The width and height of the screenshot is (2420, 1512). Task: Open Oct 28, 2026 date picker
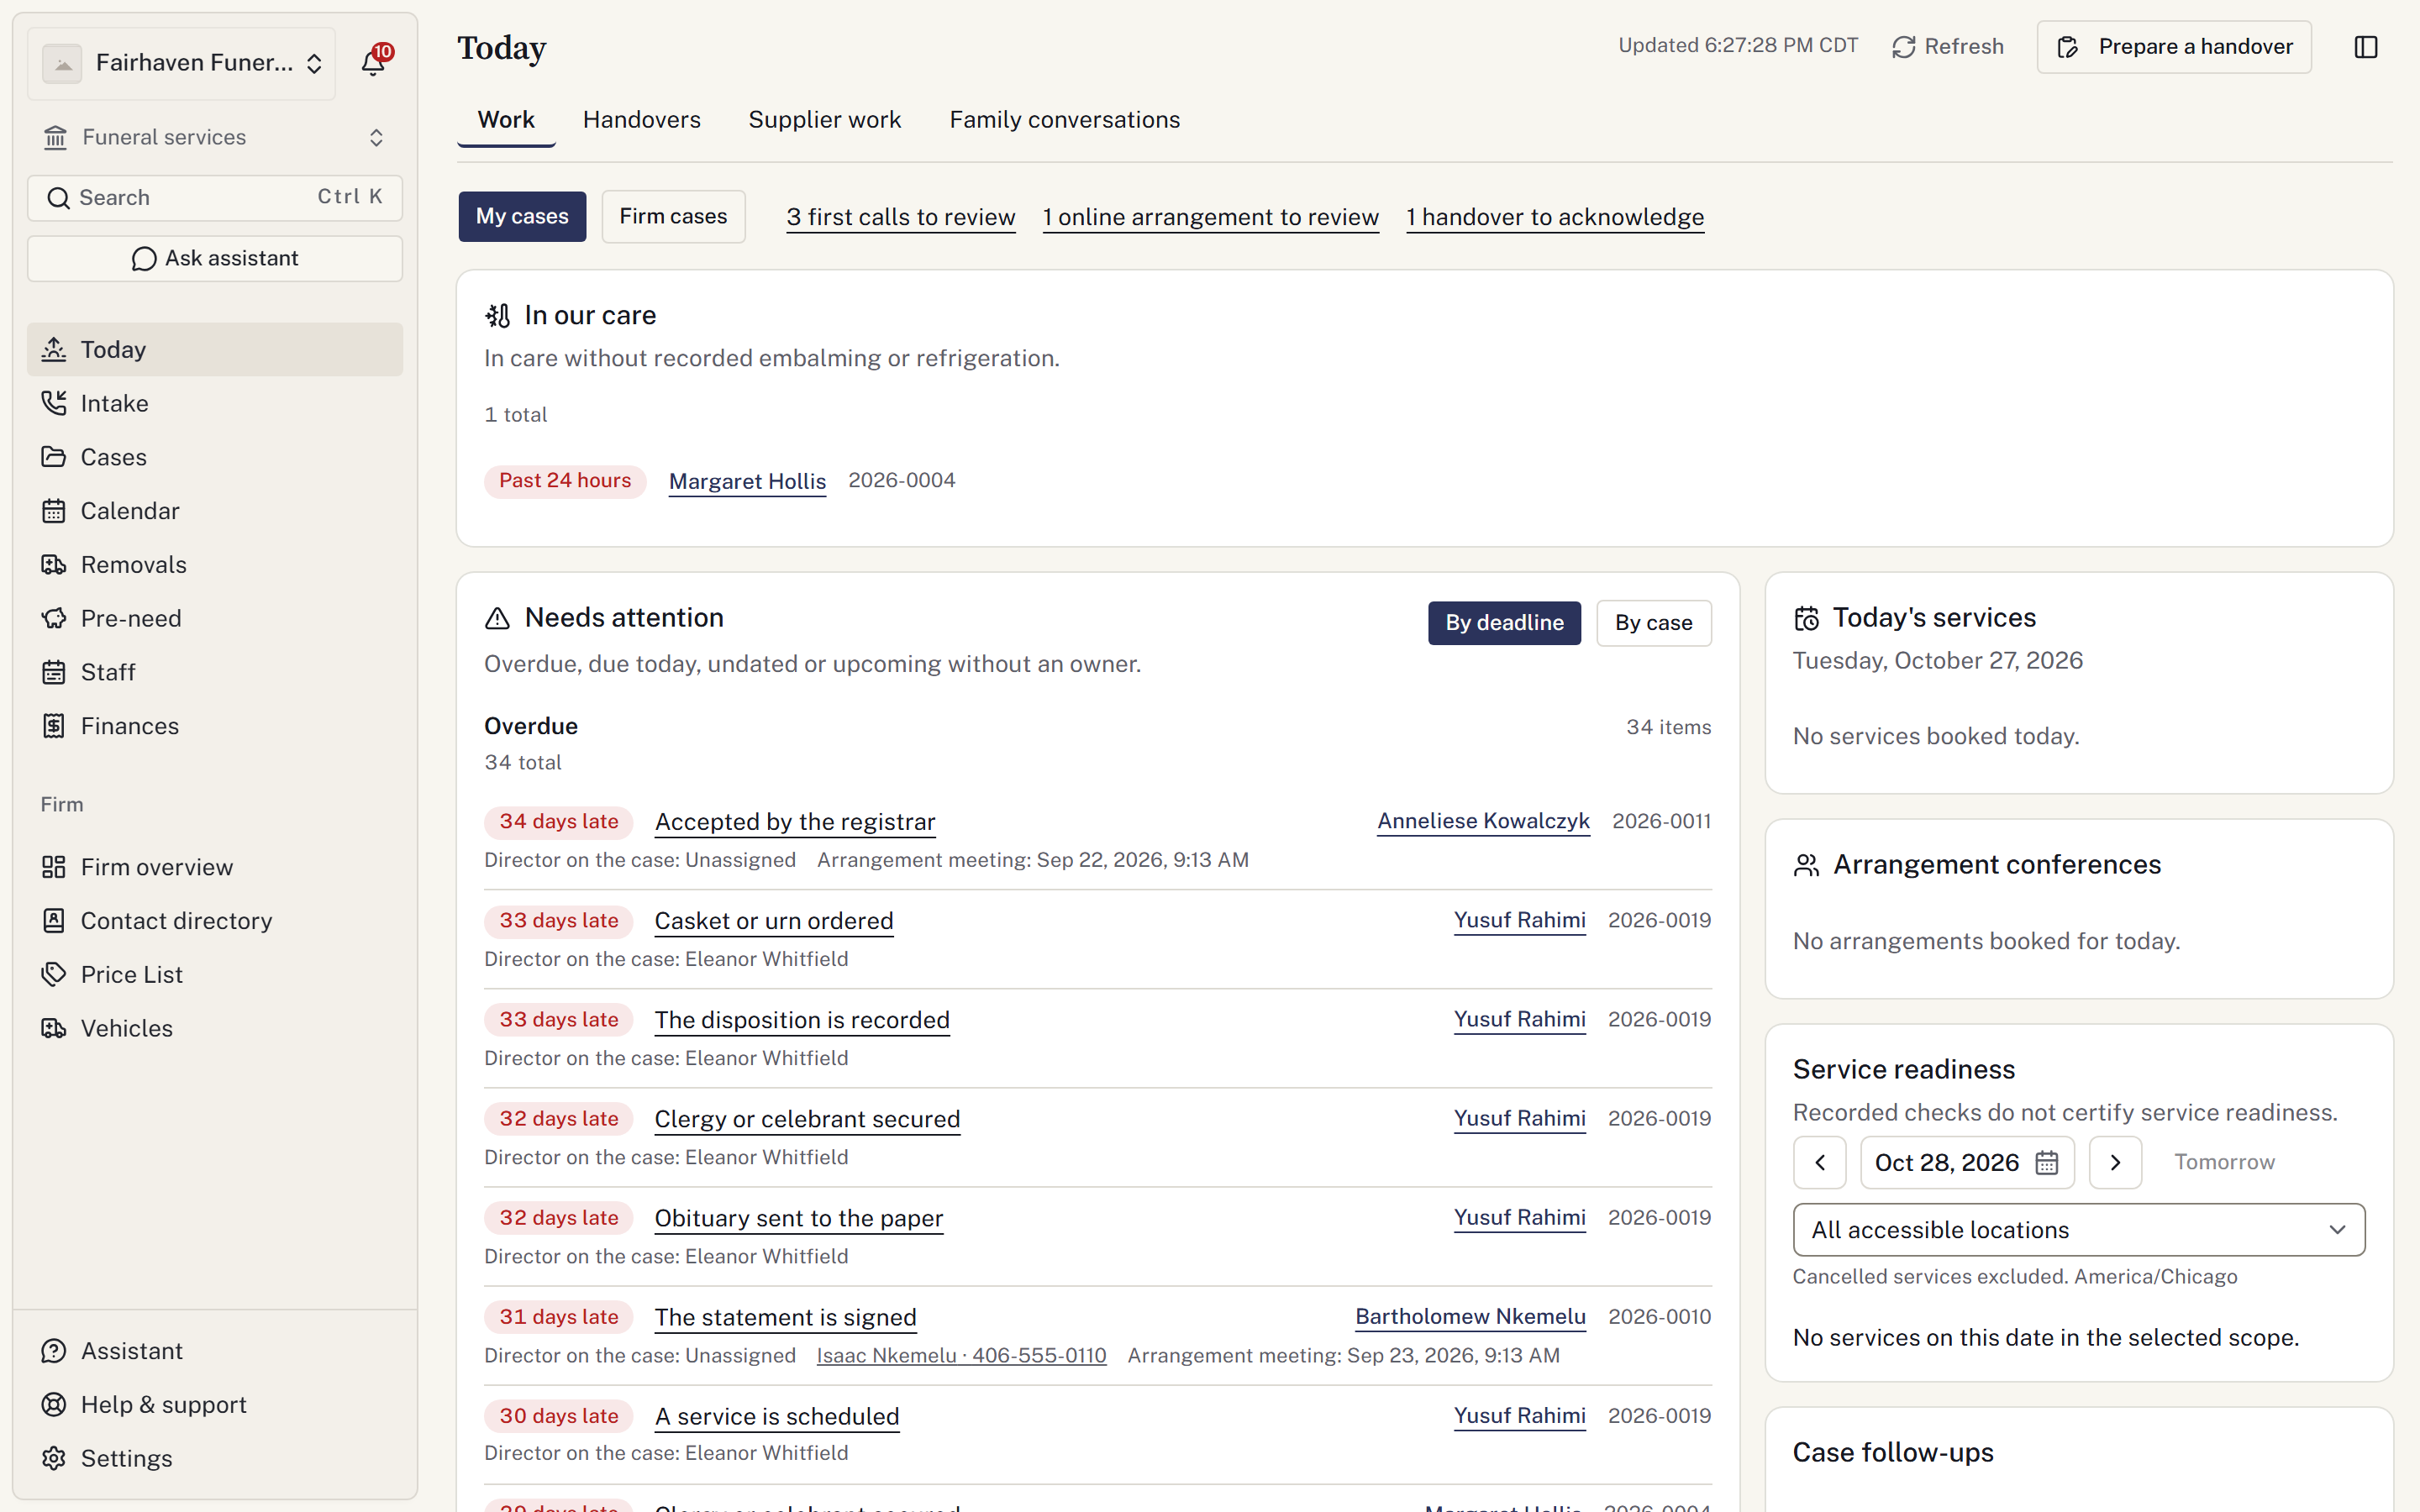tap(1966, 1162)
